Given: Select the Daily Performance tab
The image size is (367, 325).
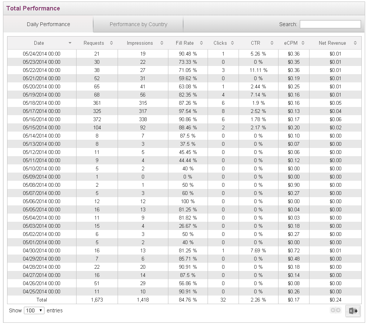Looking at the screenshot, I should pyautogui.click(x=48, y=25).
